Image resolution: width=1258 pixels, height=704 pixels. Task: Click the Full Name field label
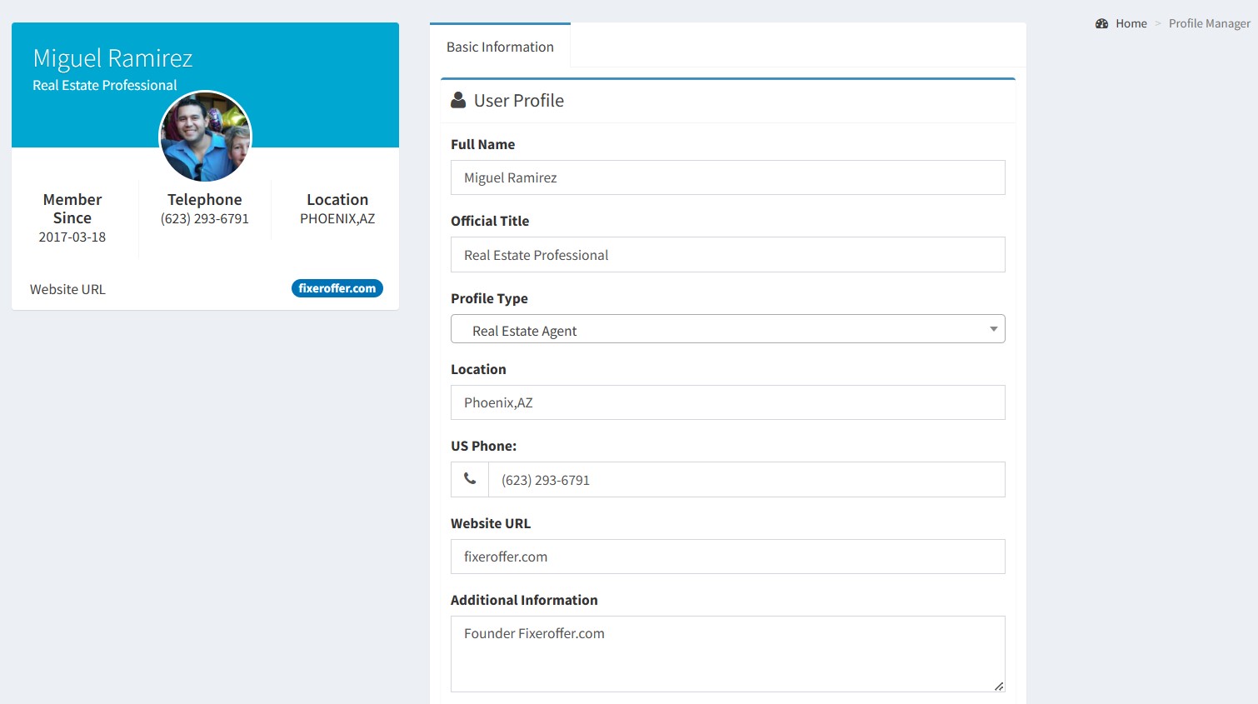tap(482, 144)
